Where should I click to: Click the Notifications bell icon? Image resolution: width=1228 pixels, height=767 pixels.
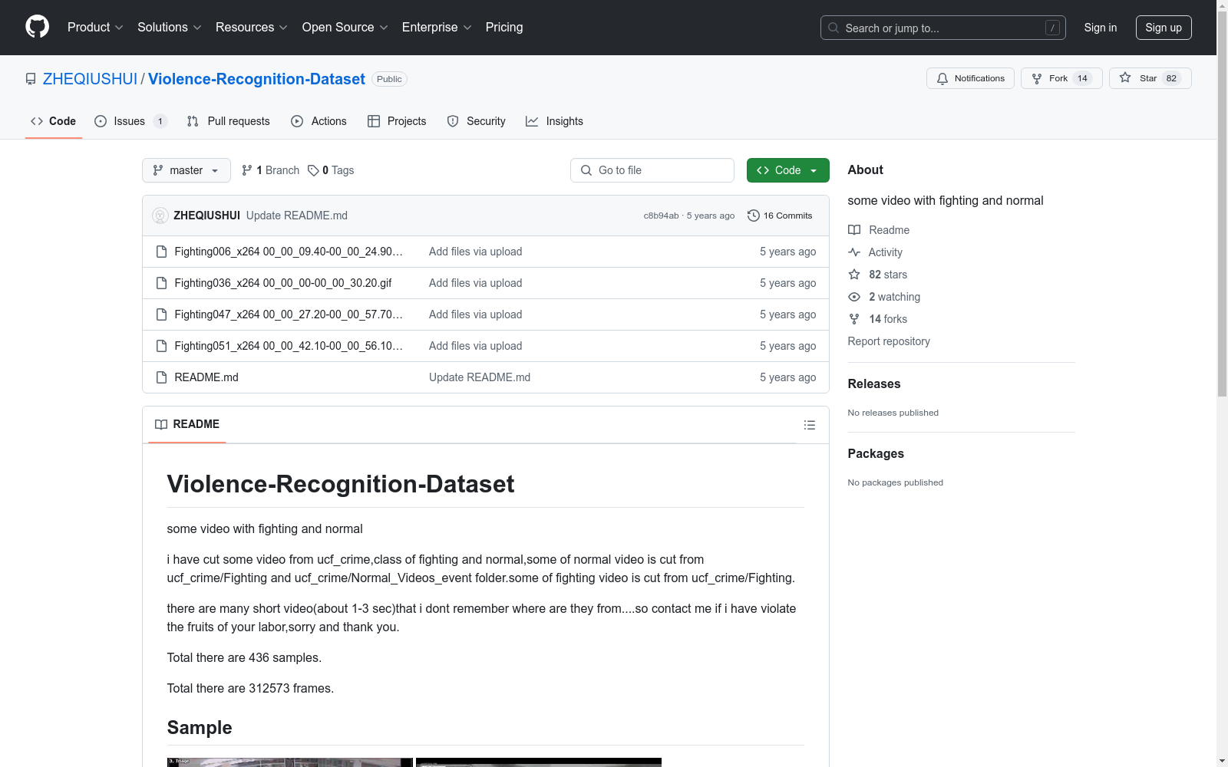(x=942, y=78)
